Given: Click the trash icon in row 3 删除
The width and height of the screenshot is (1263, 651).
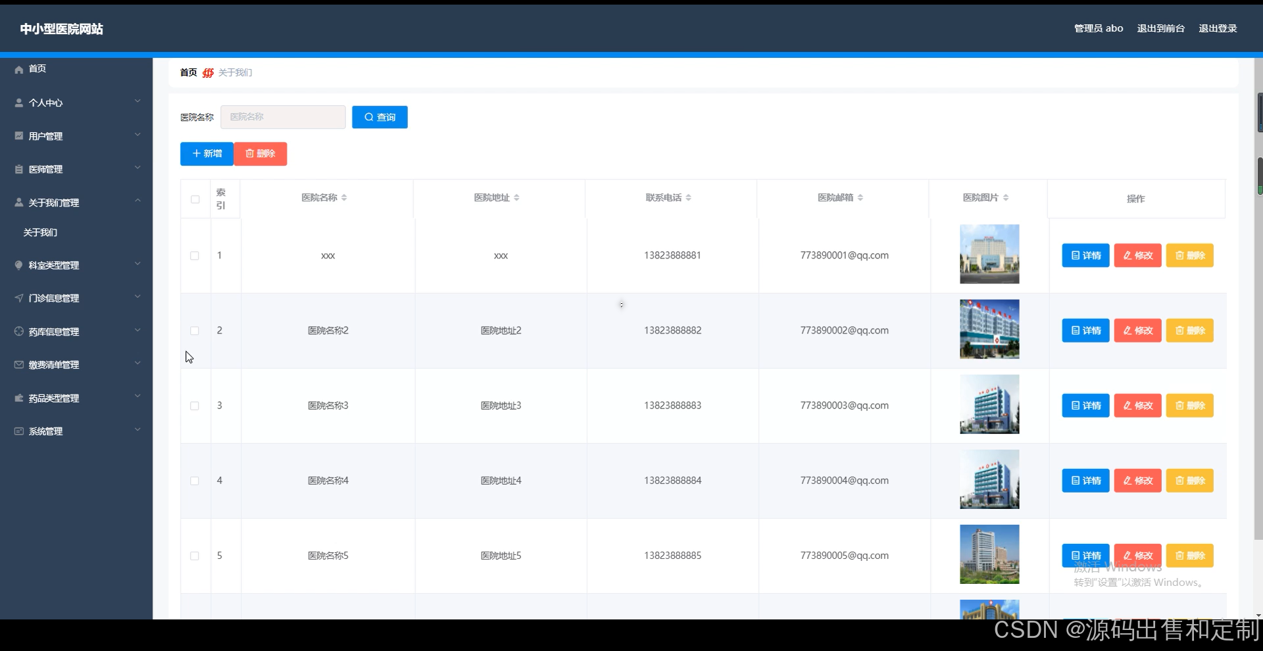Looking at the screenshot, I should click(x=1179, y=405).
